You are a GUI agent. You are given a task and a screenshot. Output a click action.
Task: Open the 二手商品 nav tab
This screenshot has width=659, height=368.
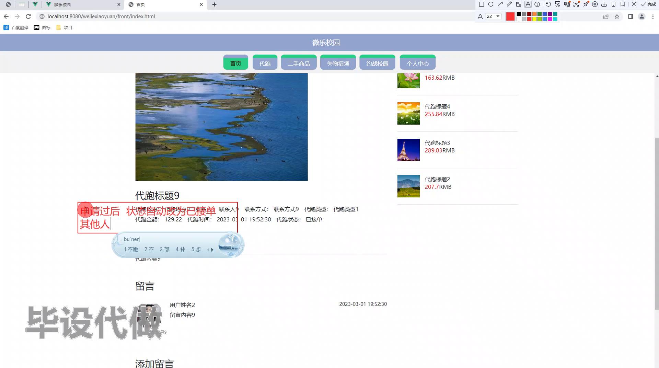299,62
